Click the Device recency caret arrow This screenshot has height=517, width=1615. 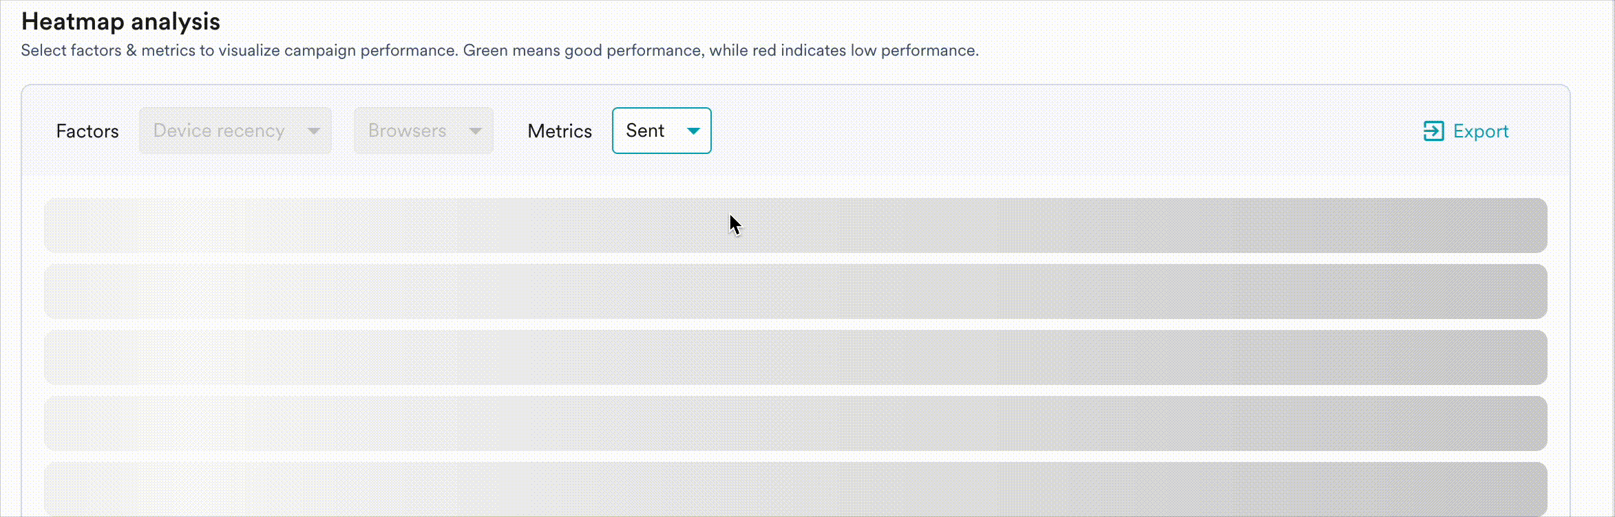(314, 131)
